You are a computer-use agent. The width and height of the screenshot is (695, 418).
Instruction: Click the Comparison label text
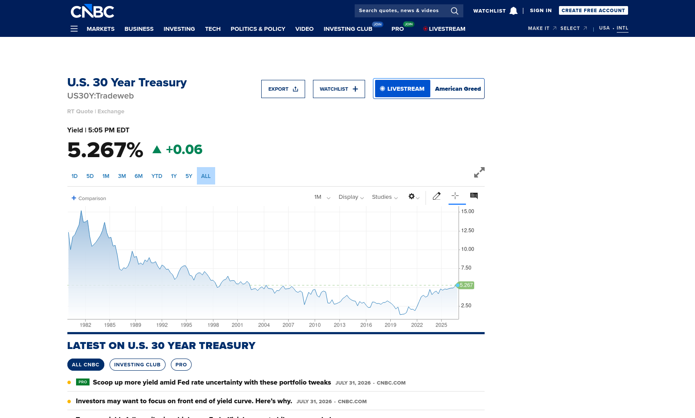pyautogui.click(x=92, y=198)
